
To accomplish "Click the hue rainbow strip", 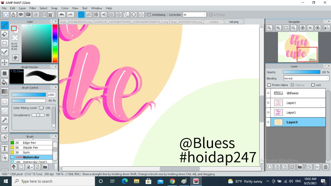I will tap(55, 44).
